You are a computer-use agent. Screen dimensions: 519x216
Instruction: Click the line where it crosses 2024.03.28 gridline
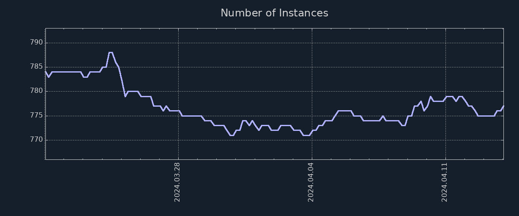click(179, 111)
